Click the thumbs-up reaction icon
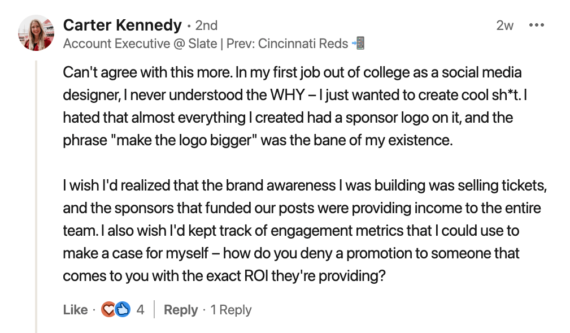570x333 pixels. click(x=123, y=310)
